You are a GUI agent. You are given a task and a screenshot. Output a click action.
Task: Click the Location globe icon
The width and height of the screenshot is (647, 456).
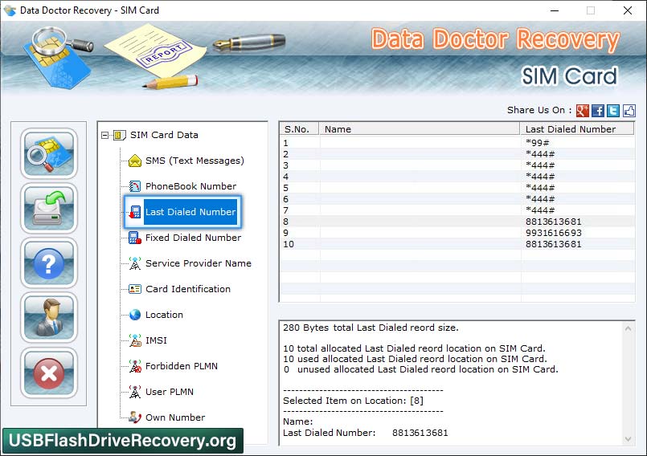coord(135,315)
